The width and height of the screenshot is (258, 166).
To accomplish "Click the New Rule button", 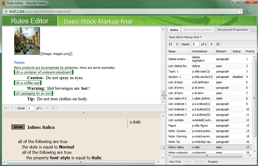I will [175, 161].
